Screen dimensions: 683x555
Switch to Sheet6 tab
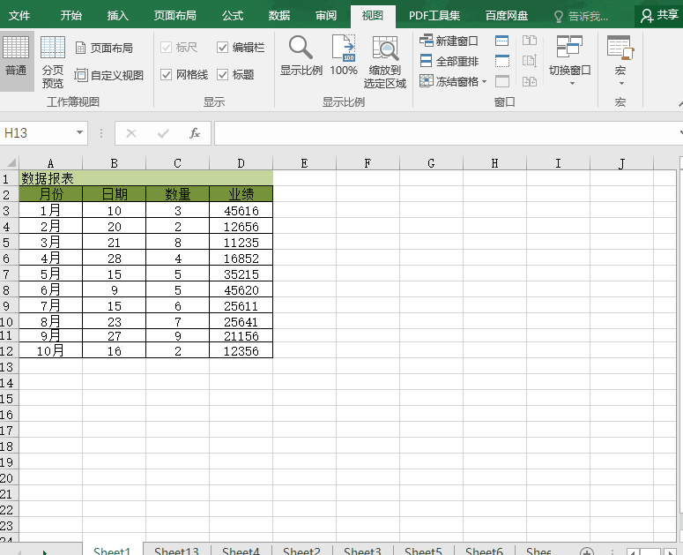(x=484, y=551)
